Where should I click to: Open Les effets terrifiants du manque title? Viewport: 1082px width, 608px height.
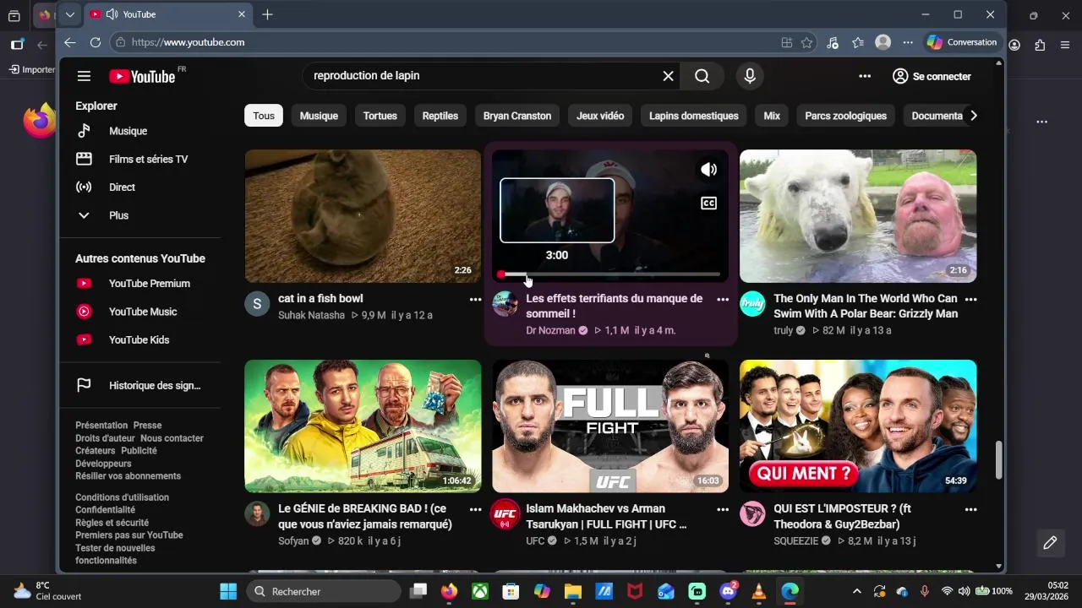[x=615, y=306]
